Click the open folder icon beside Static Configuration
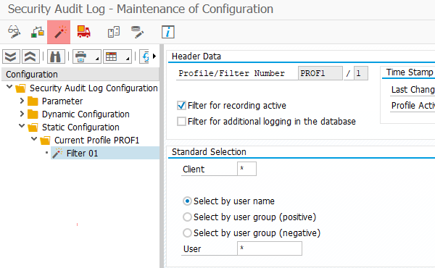435x268 pixels. point(33,127)
